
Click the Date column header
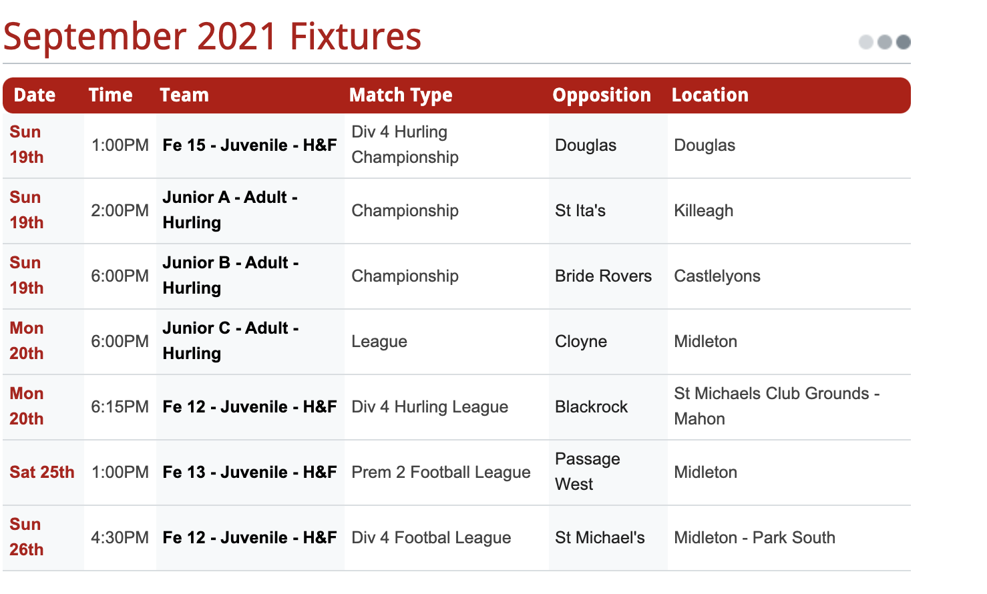pyautogui.click(x=35, y=95)
